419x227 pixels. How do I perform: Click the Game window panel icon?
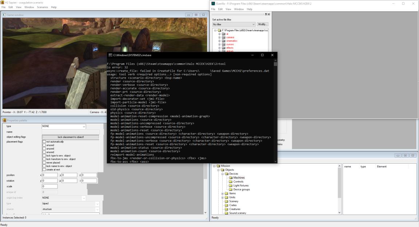pos(4,15)
